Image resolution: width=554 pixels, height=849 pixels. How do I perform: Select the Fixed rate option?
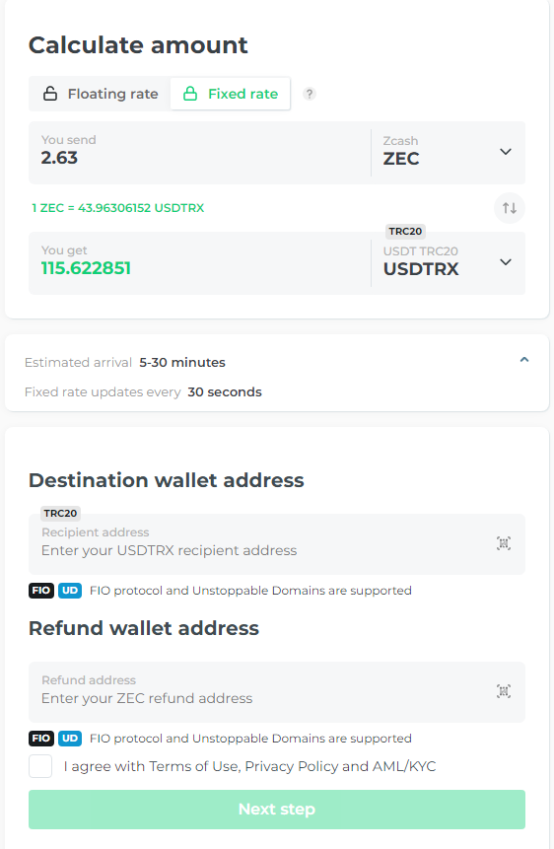(x=230, y=94)
